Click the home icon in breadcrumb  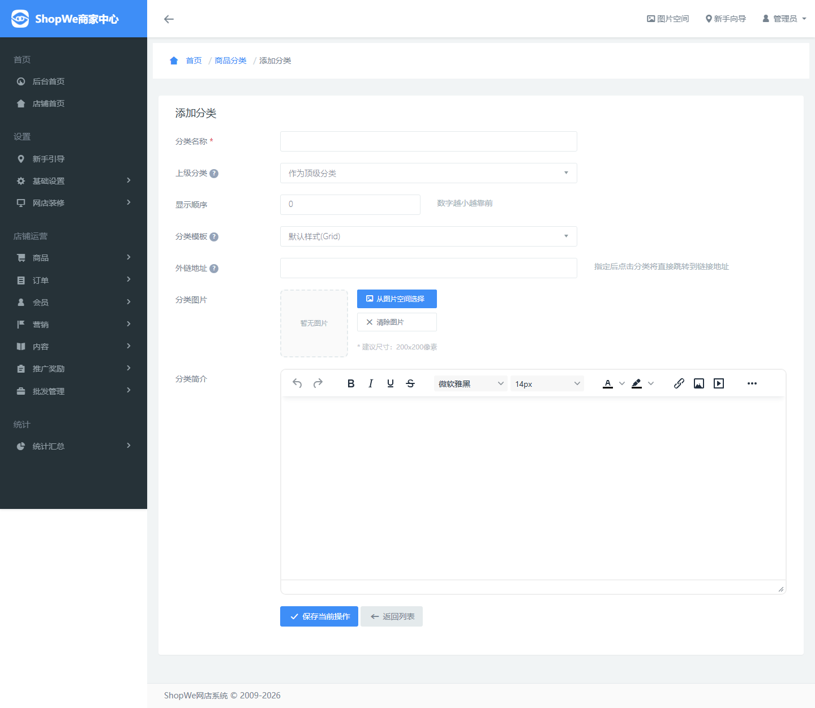point(174,61)
